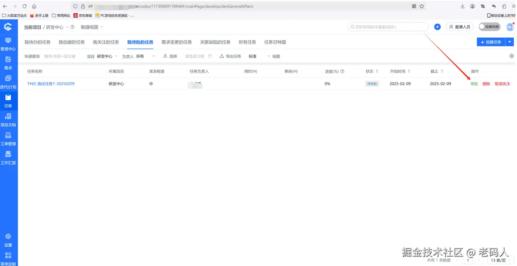This screenshot has height=266, width=517.
Task: Click the 邀请人员 button
Action: [460, 27]
